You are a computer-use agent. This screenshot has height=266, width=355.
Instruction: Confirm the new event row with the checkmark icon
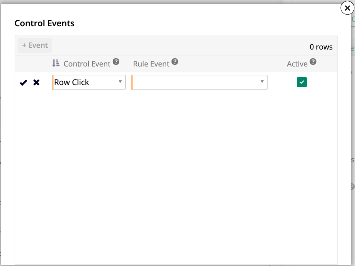click(23, 82)
